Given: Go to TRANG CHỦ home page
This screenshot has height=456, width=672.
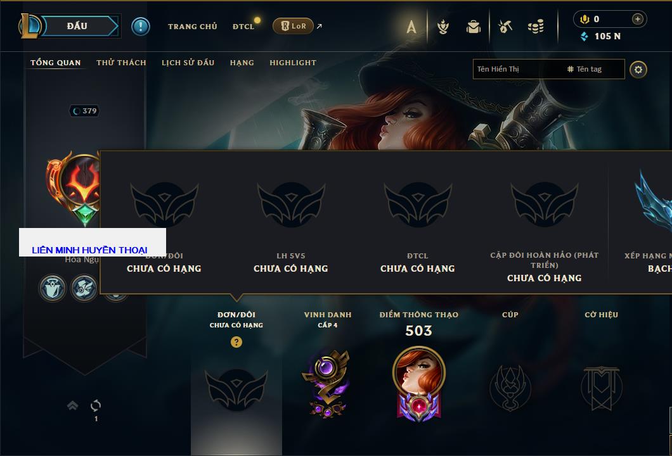Looking at the screenshot, I should tap(193, 27).
